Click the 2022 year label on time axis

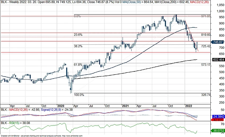click(x=188, y=106)
